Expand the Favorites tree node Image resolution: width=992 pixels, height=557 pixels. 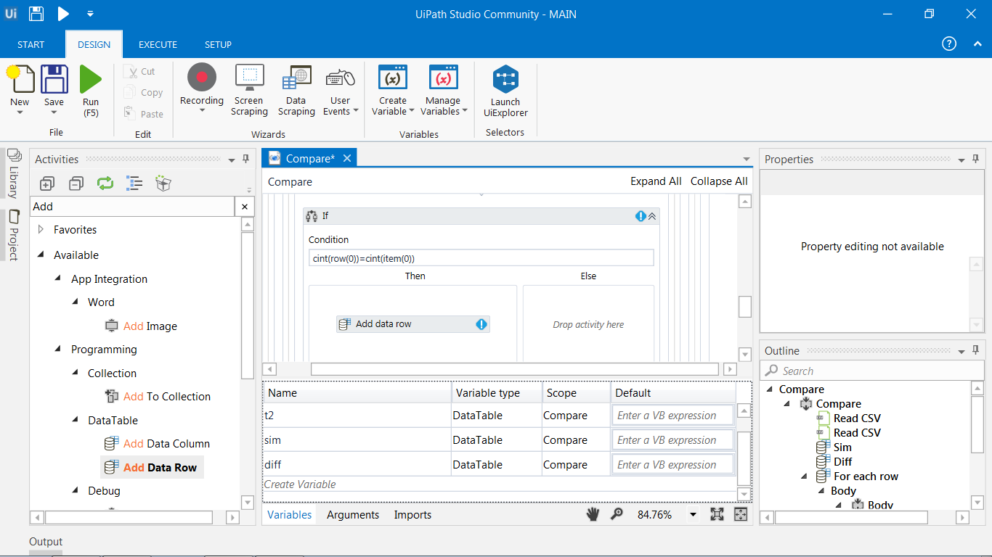[41, 230]
